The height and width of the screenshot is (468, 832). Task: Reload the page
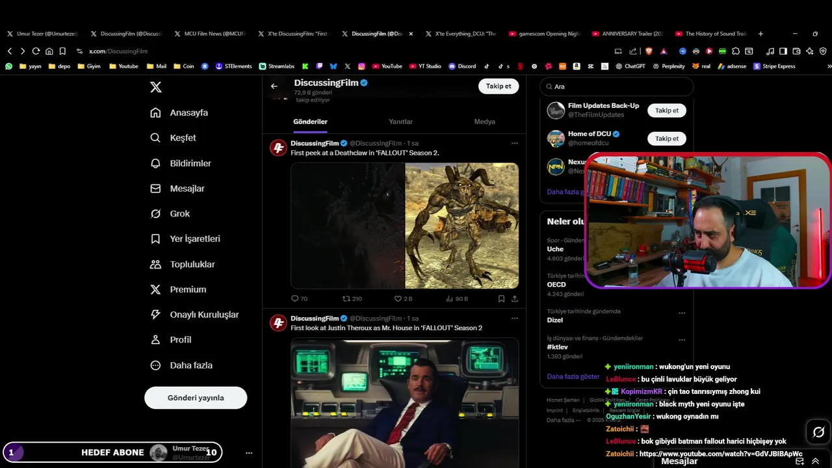pos(36,51)
